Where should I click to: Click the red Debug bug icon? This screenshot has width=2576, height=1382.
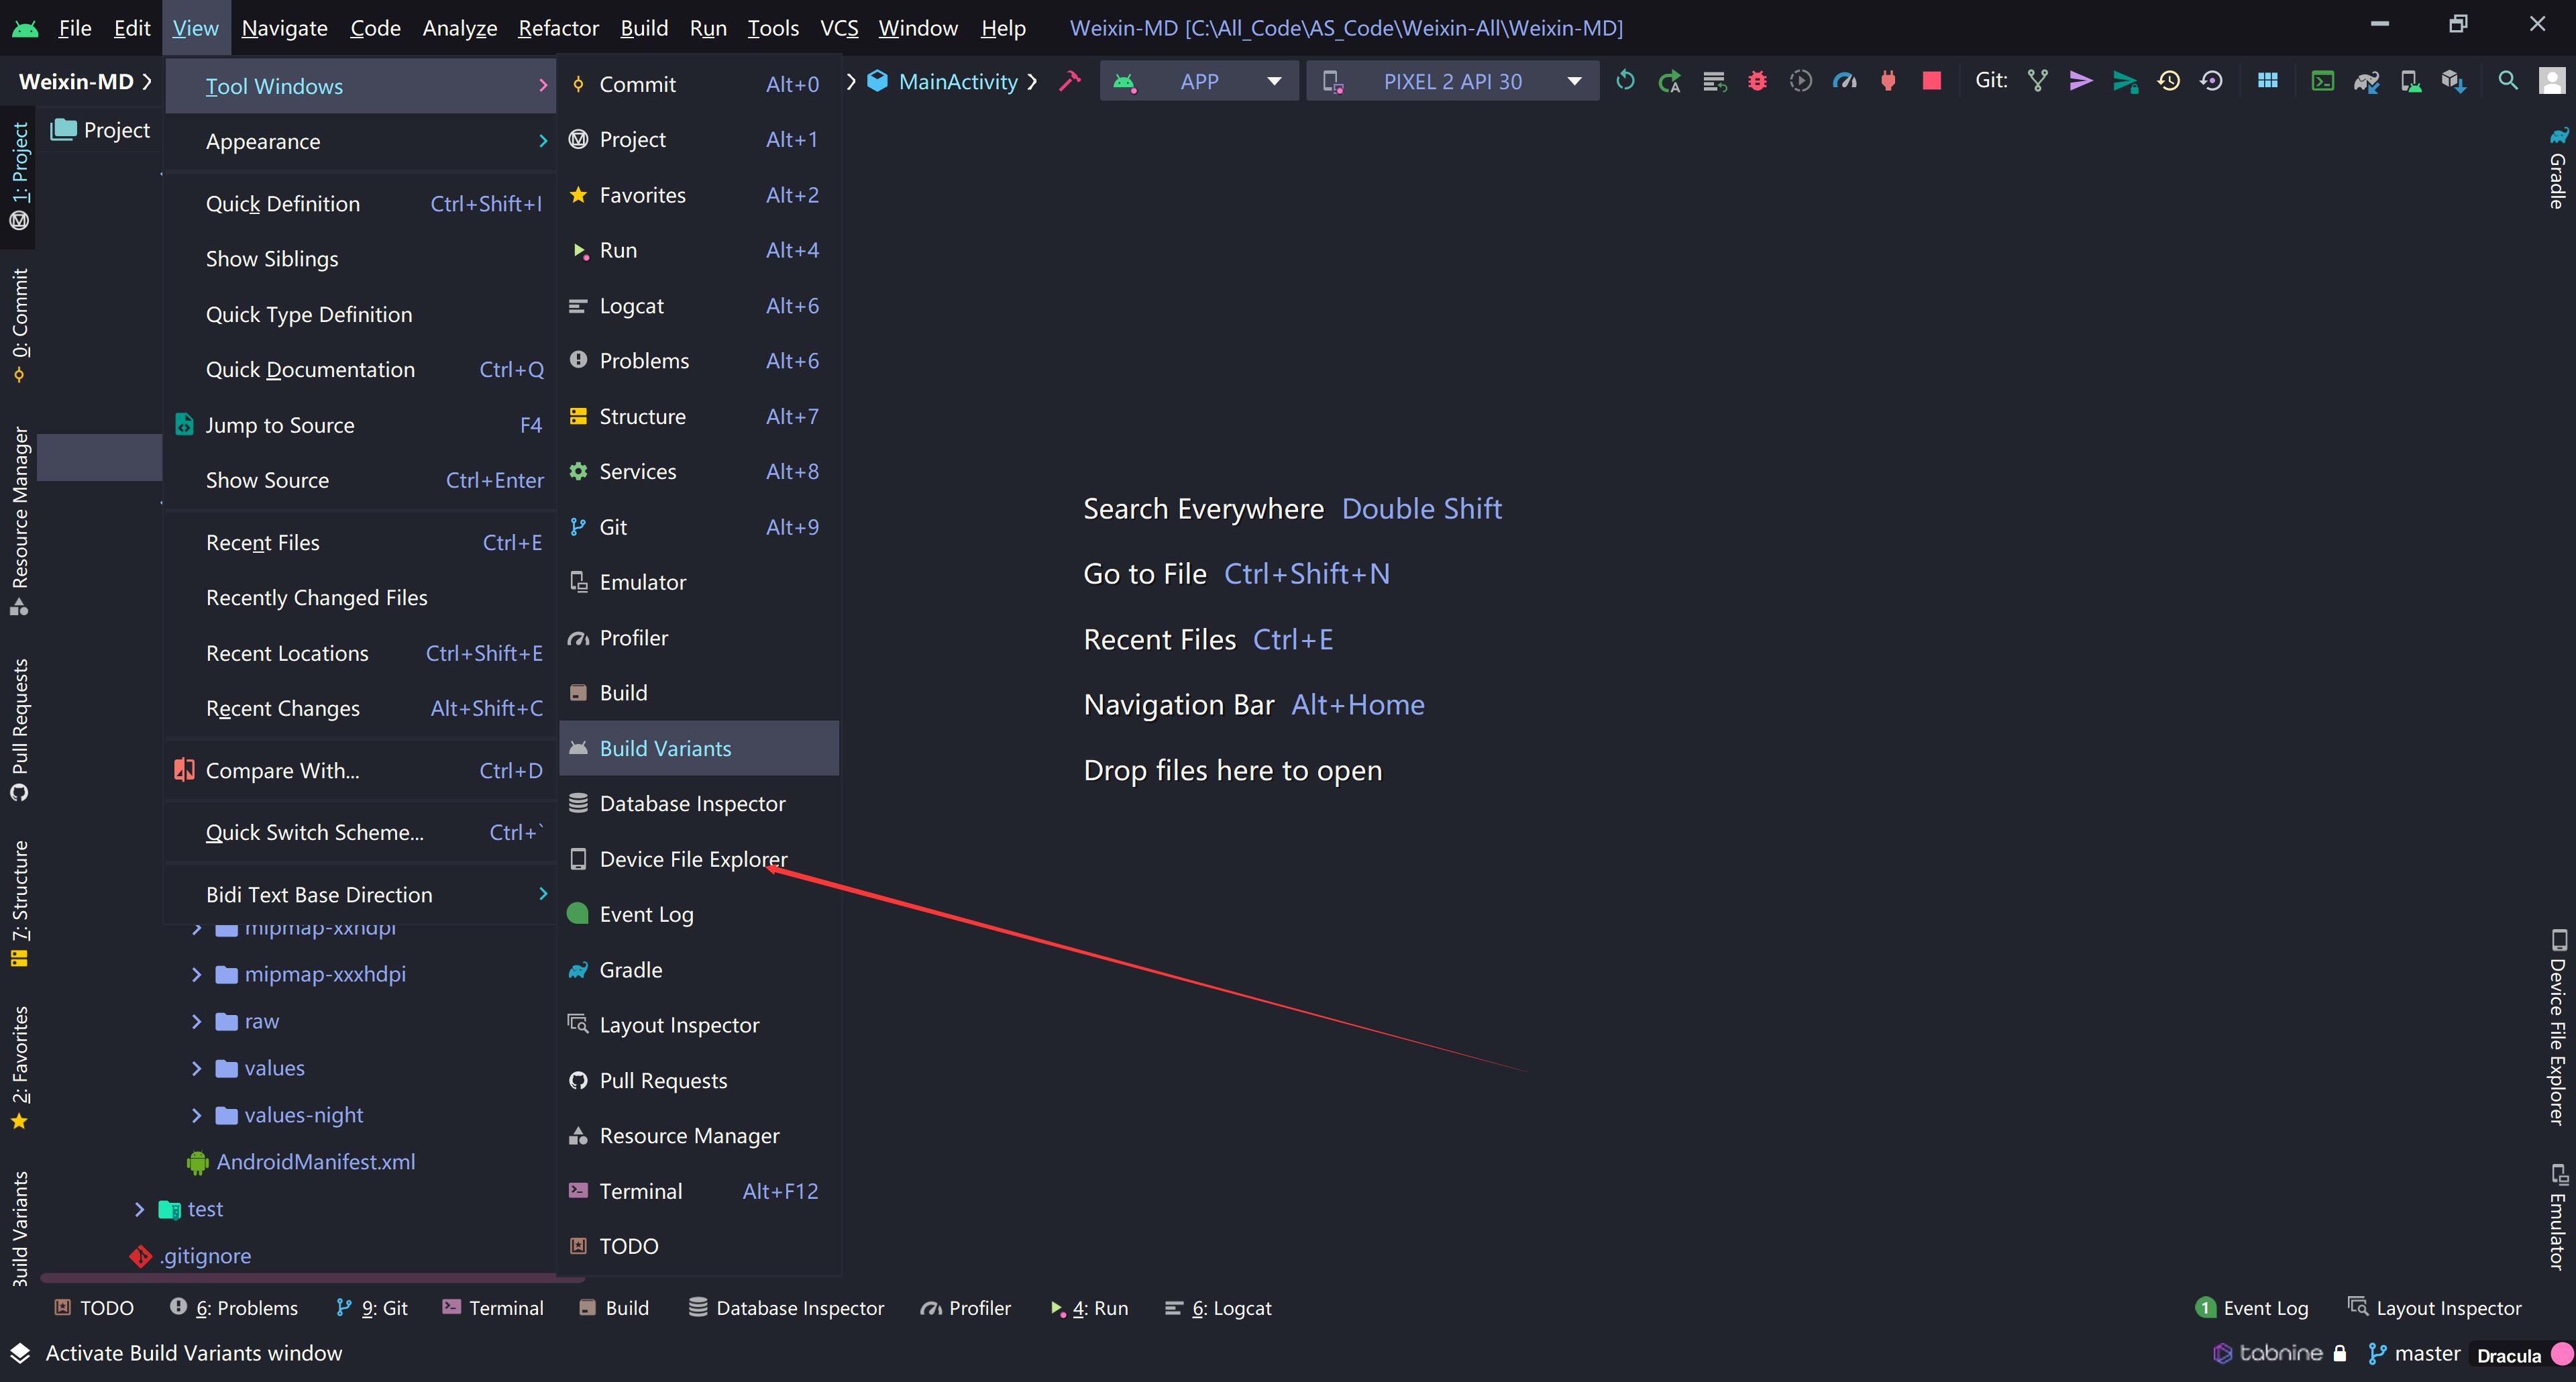[1757, 81]
